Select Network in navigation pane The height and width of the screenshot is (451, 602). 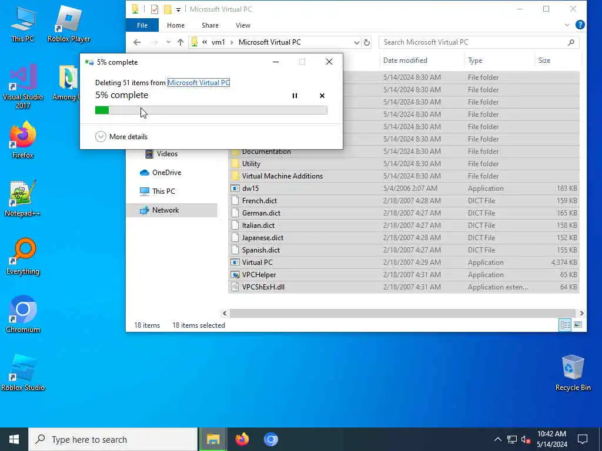[x=172, y=210]
